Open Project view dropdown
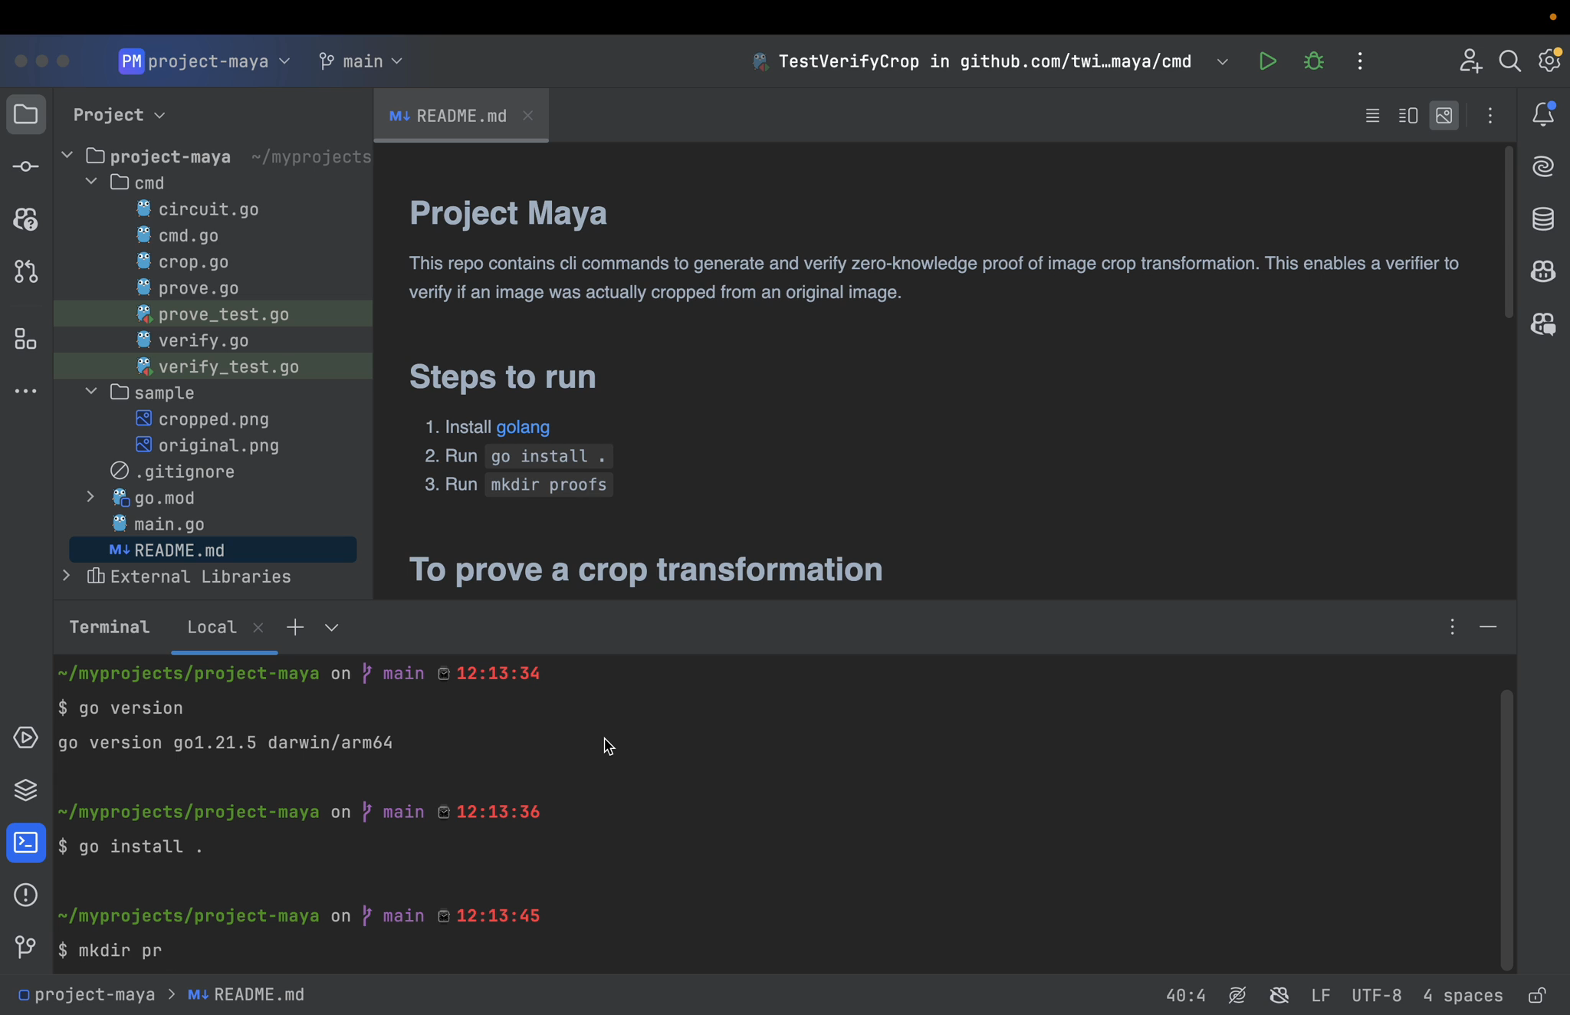1570x1015 pixels. pos(119,115)
